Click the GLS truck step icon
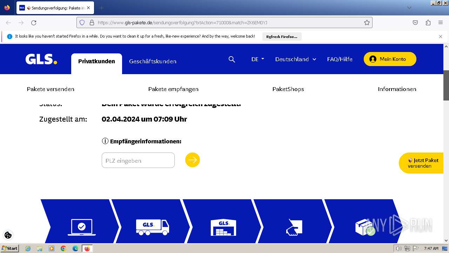 coord(153,227)
